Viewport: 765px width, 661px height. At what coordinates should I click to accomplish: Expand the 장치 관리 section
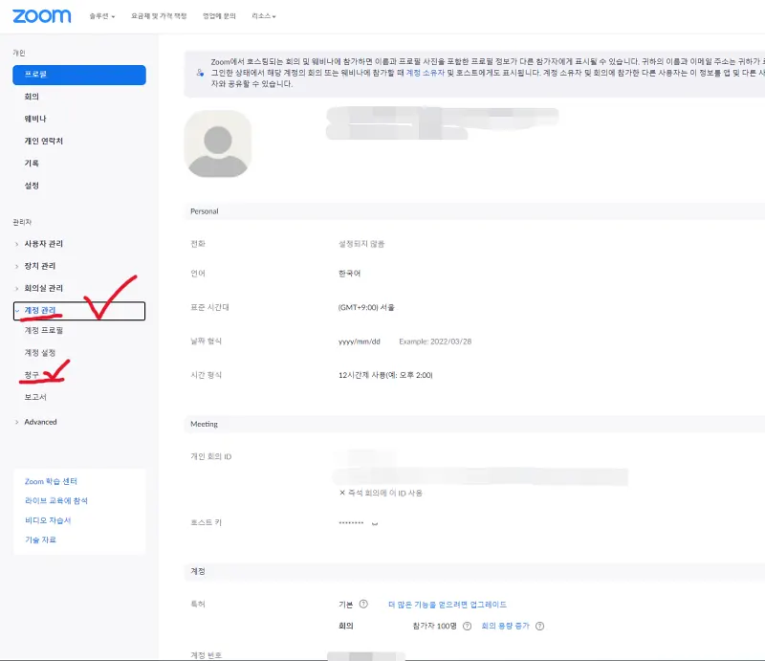click(39, 266)
